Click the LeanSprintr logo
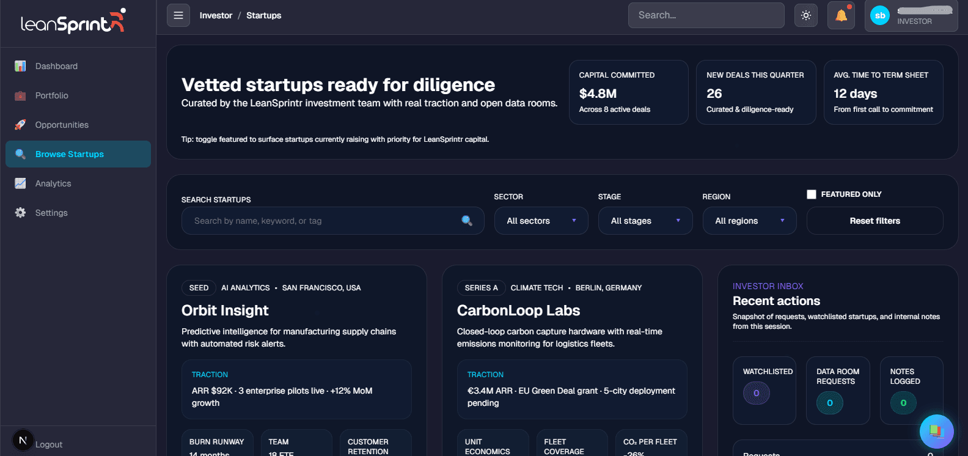Screen dimensions: 968x456 pos(73,21)
